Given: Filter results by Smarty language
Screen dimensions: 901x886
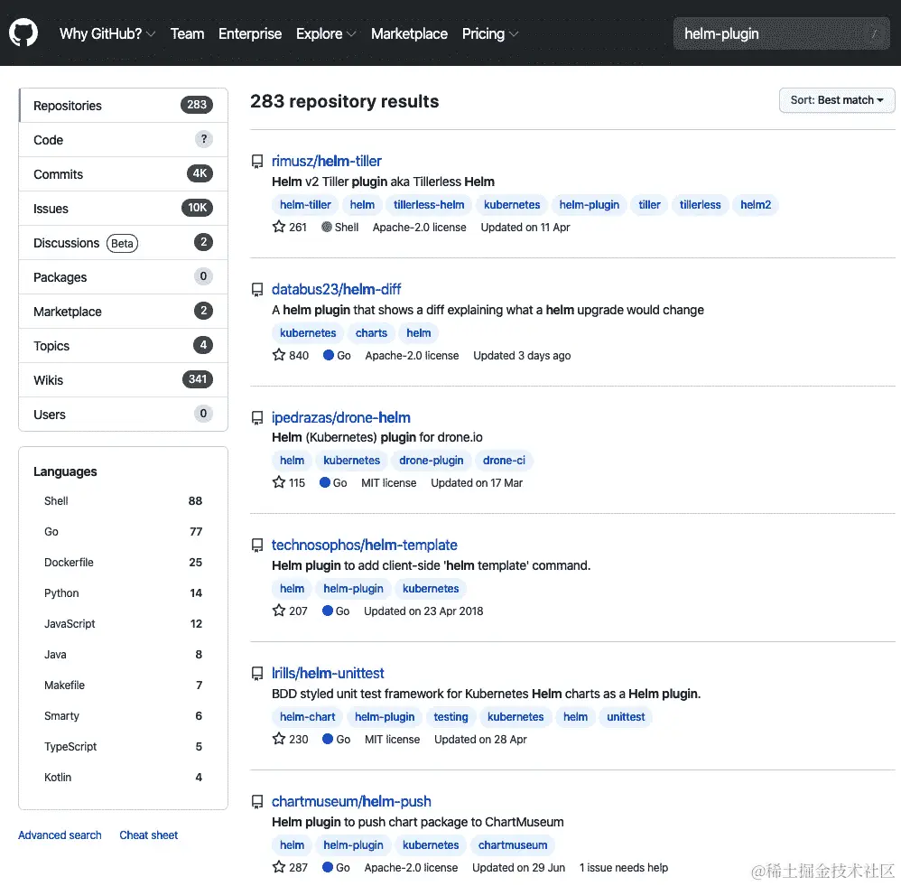Looking at the screenshot, I should [x=124, y=716].
